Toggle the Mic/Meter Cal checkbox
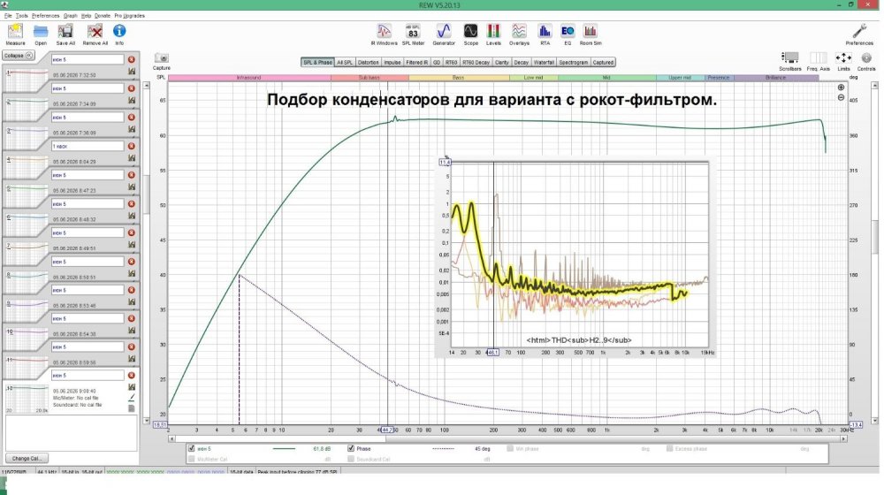Viewport: 884px width, 495px height. pos(192,459)
